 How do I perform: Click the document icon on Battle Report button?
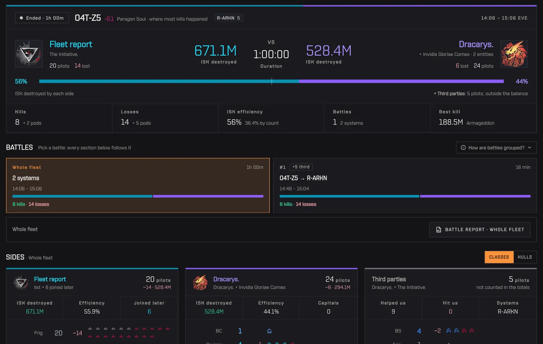tap(438, 230)
